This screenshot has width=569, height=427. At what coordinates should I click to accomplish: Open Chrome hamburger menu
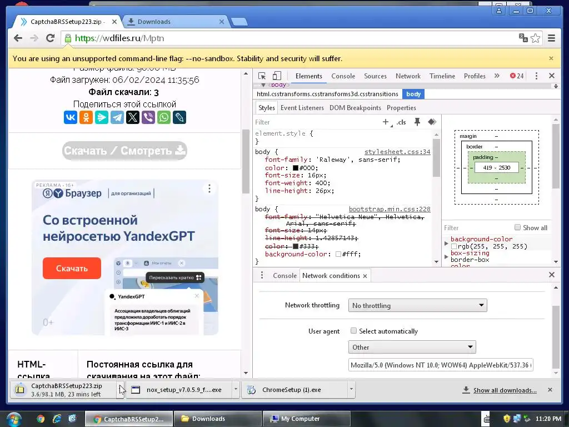click(551, 38)
